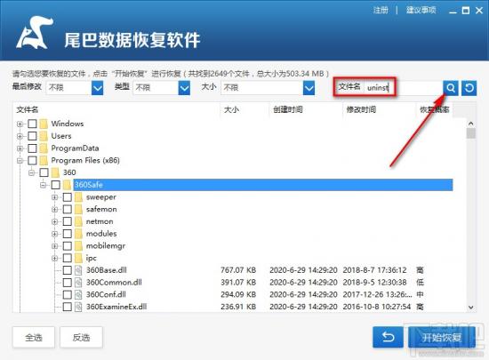Screen dimensions: 489x360
Task: Expand the Users tree node
Action: 20,136
